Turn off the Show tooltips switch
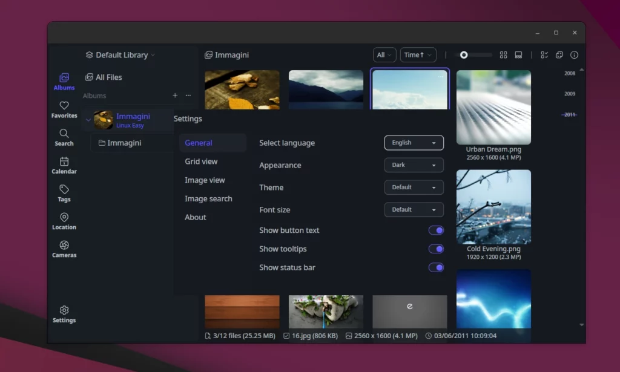 [x=436, y=249]
